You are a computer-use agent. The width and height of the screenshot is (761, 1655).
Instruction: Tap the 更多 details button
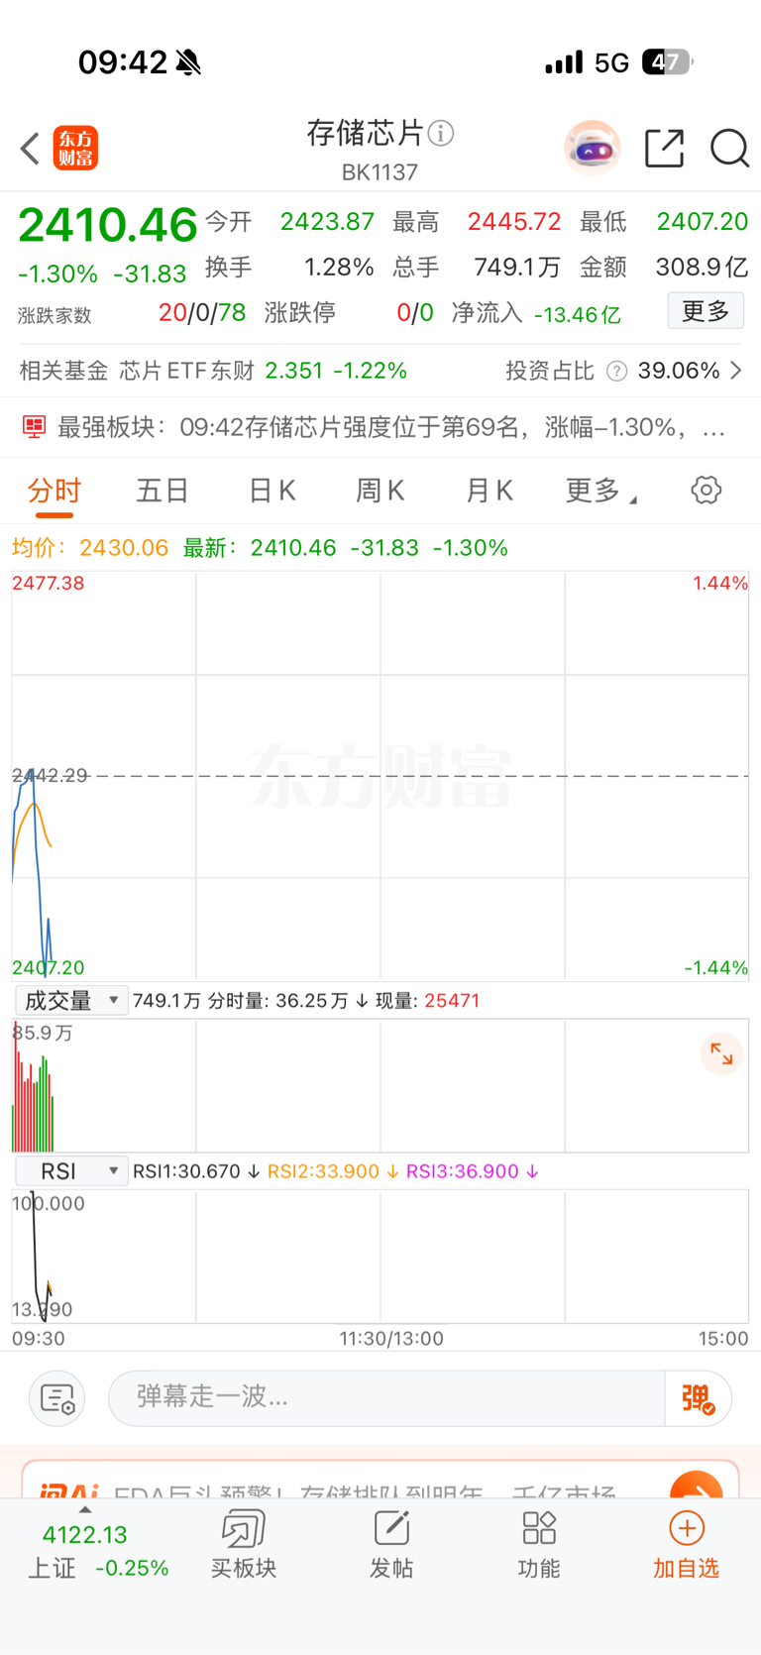706,311
